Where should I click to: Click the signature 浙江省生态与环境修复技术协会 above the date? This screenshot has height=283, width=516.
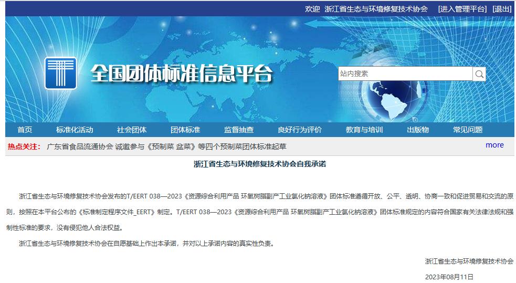click(469, 261)
